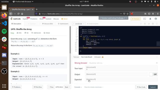The height and width of the screenshot is (90, 160).
Task: Click the description panel scrollbar
Action: [x=70, y=40]
